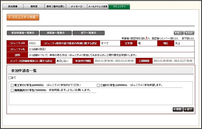Reject applicants with the 却下 button
Image resolution: width=202 pixels, height=129 pixels.
click(189, 109)
